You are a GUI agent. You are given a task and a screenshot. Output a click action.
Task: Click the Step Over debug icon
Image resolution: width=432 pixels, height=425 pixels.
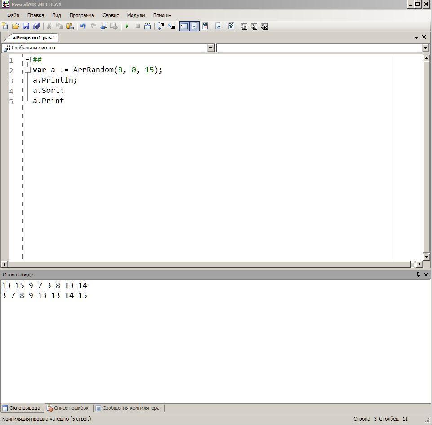tap(161, 26)
